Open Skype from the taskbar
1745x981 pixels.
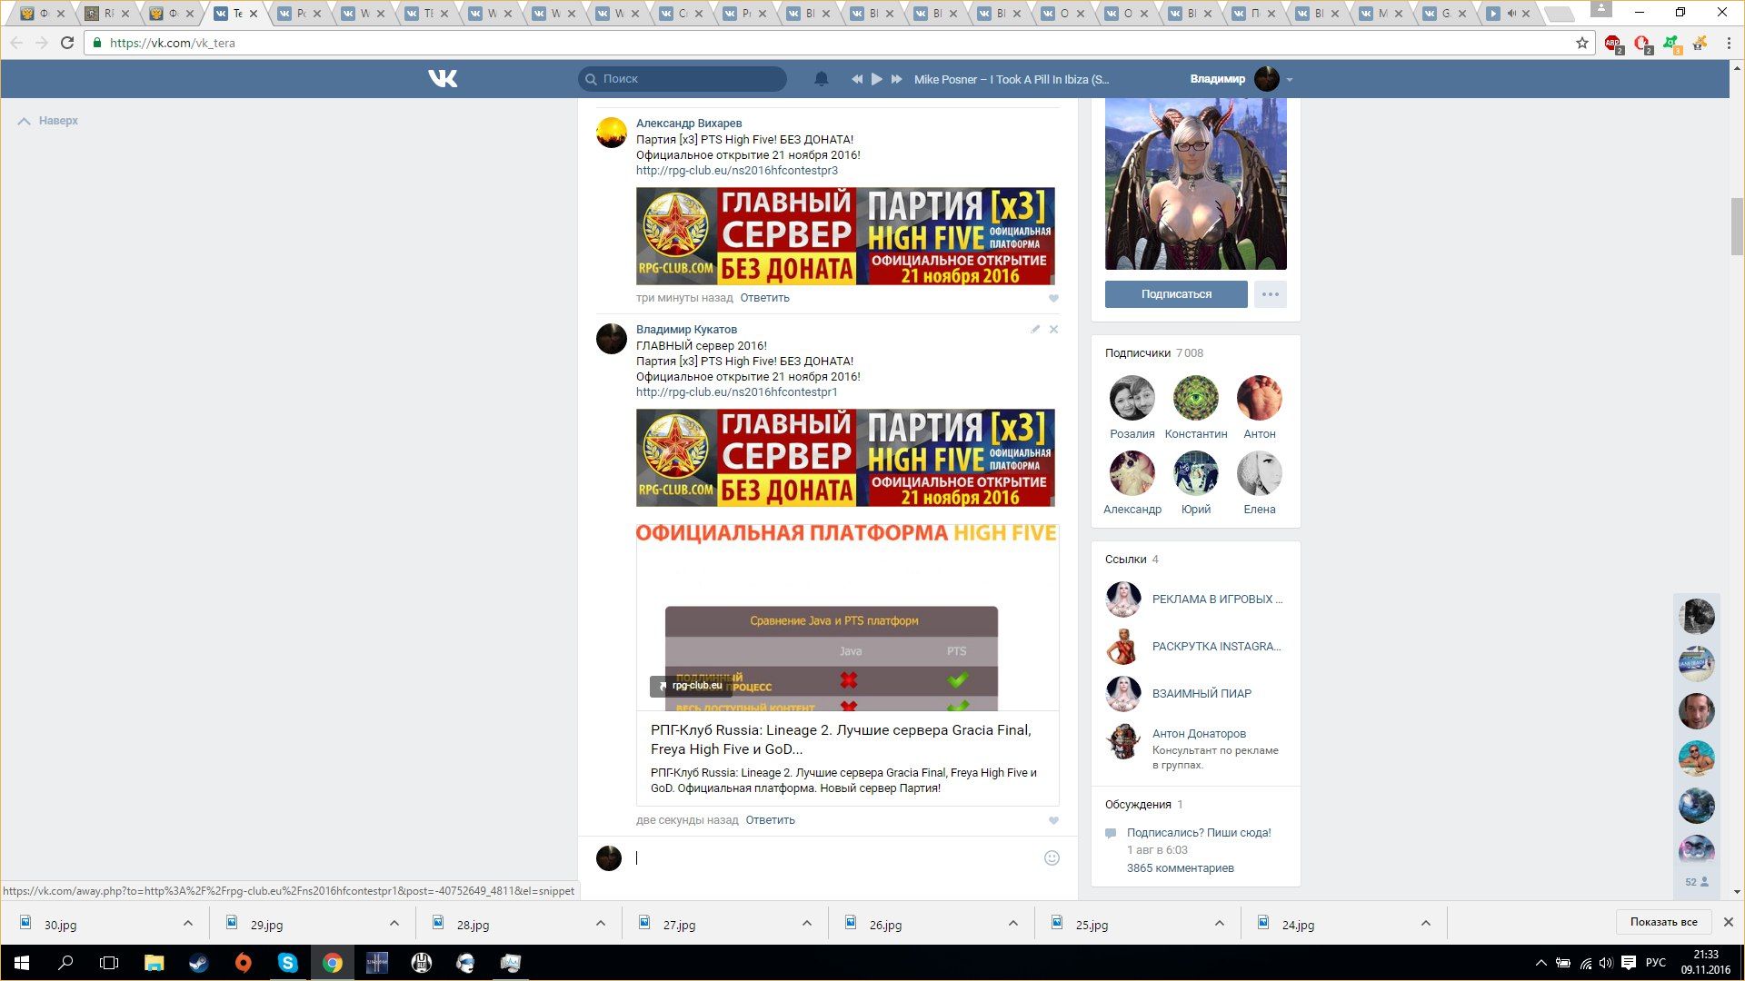coord(288,963)
